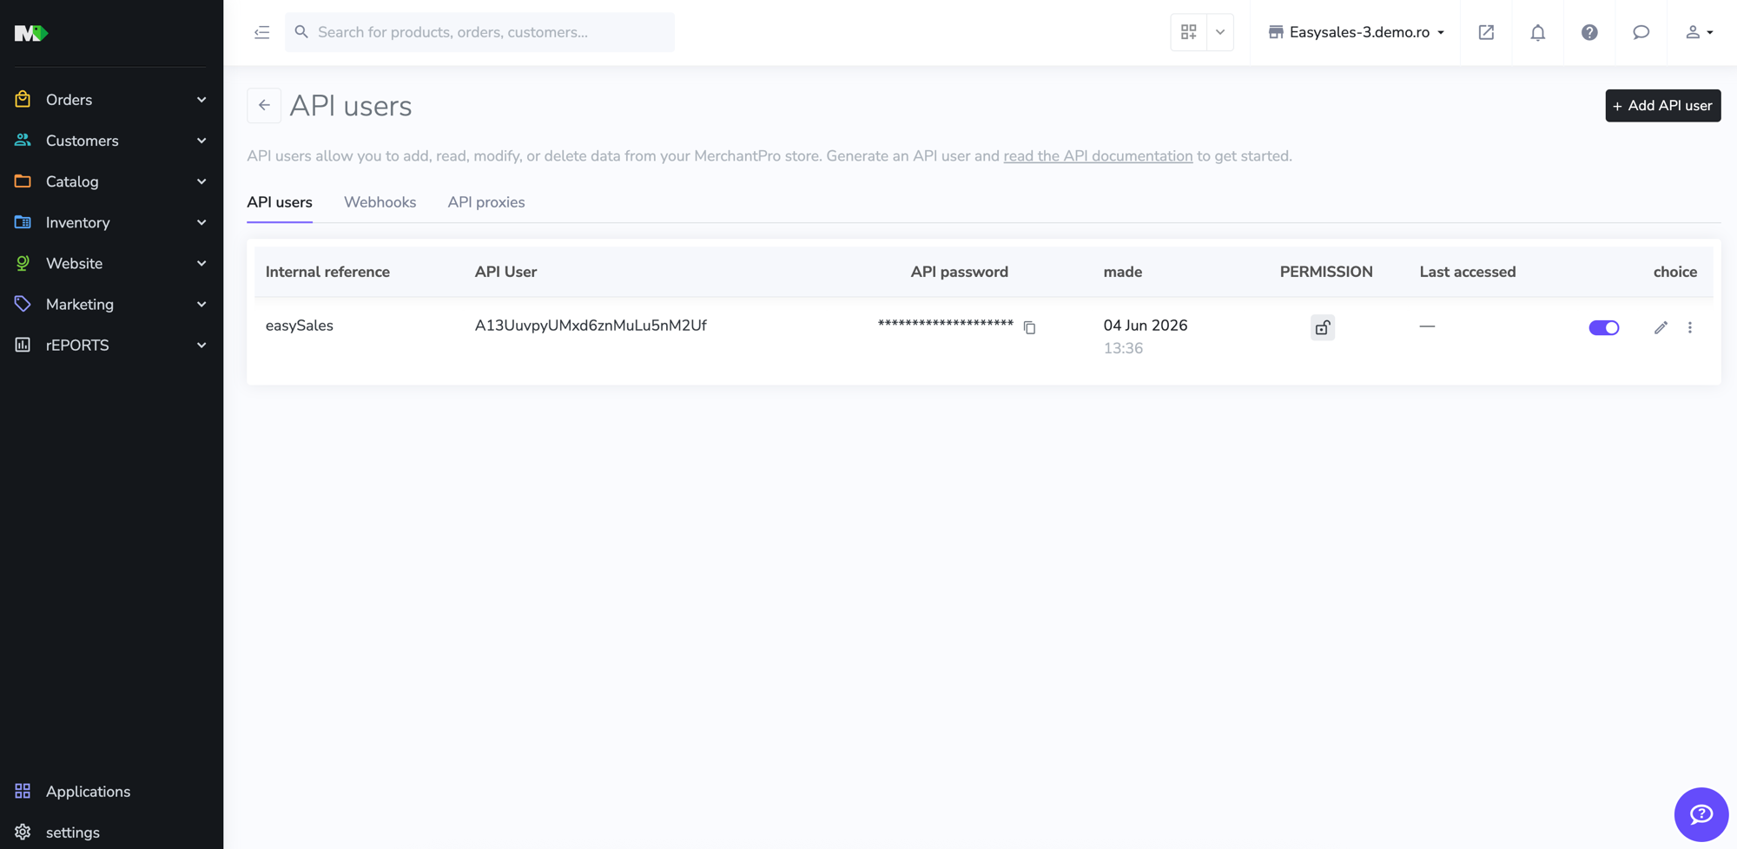1737x849 pixels.
Task: Expand the Customers menu chevron
Action: tap(201, 141)
